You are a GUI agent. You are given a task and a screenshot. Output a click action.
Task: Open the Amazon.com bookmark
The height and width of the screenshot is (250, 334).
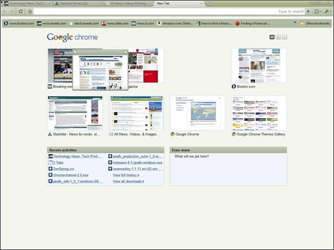[175, 23]
